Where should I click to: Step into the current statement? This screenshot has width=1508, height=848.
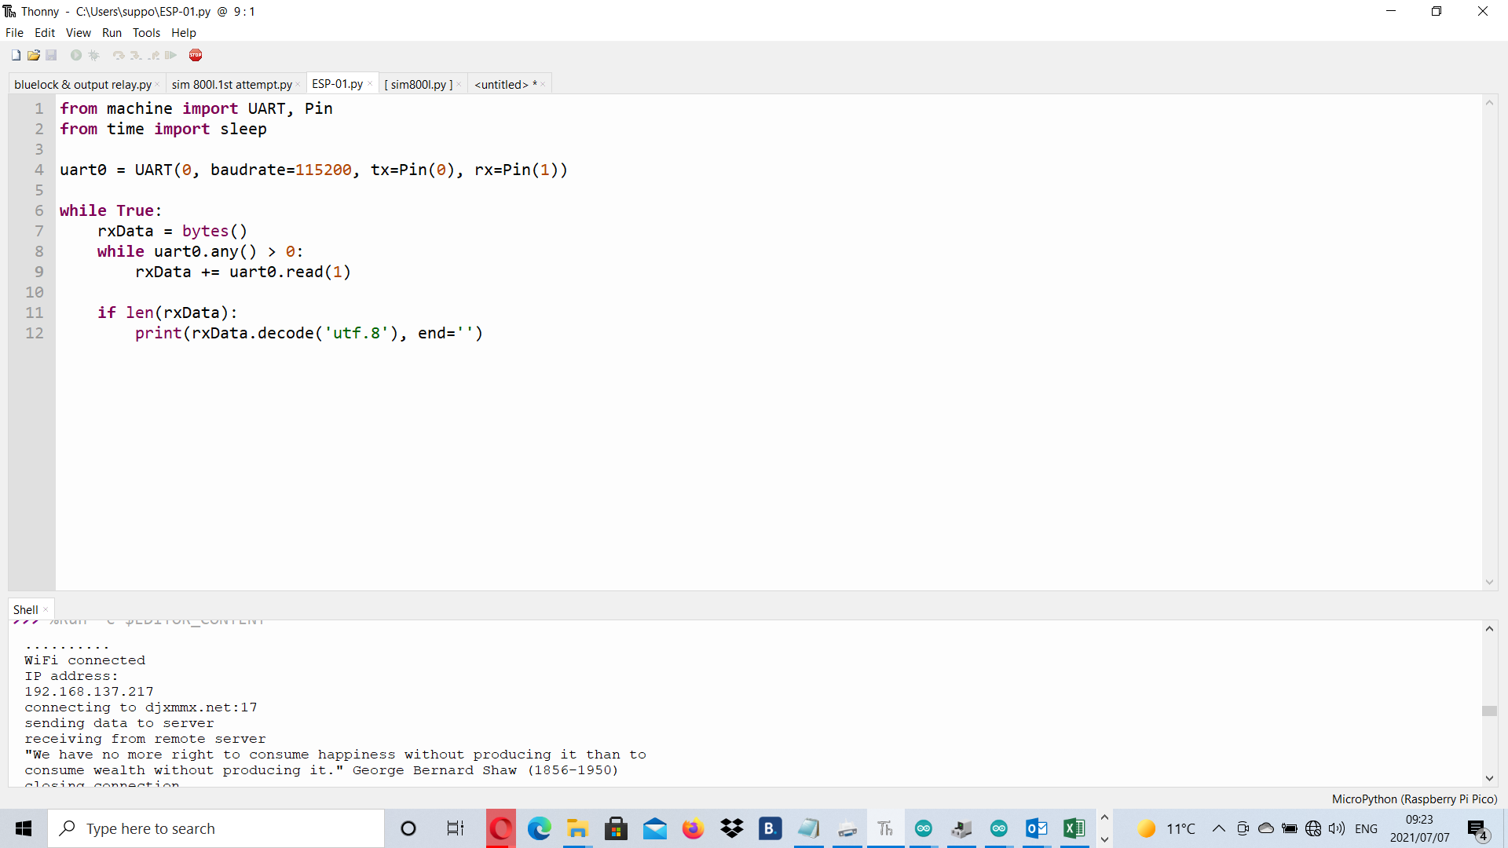135,55
